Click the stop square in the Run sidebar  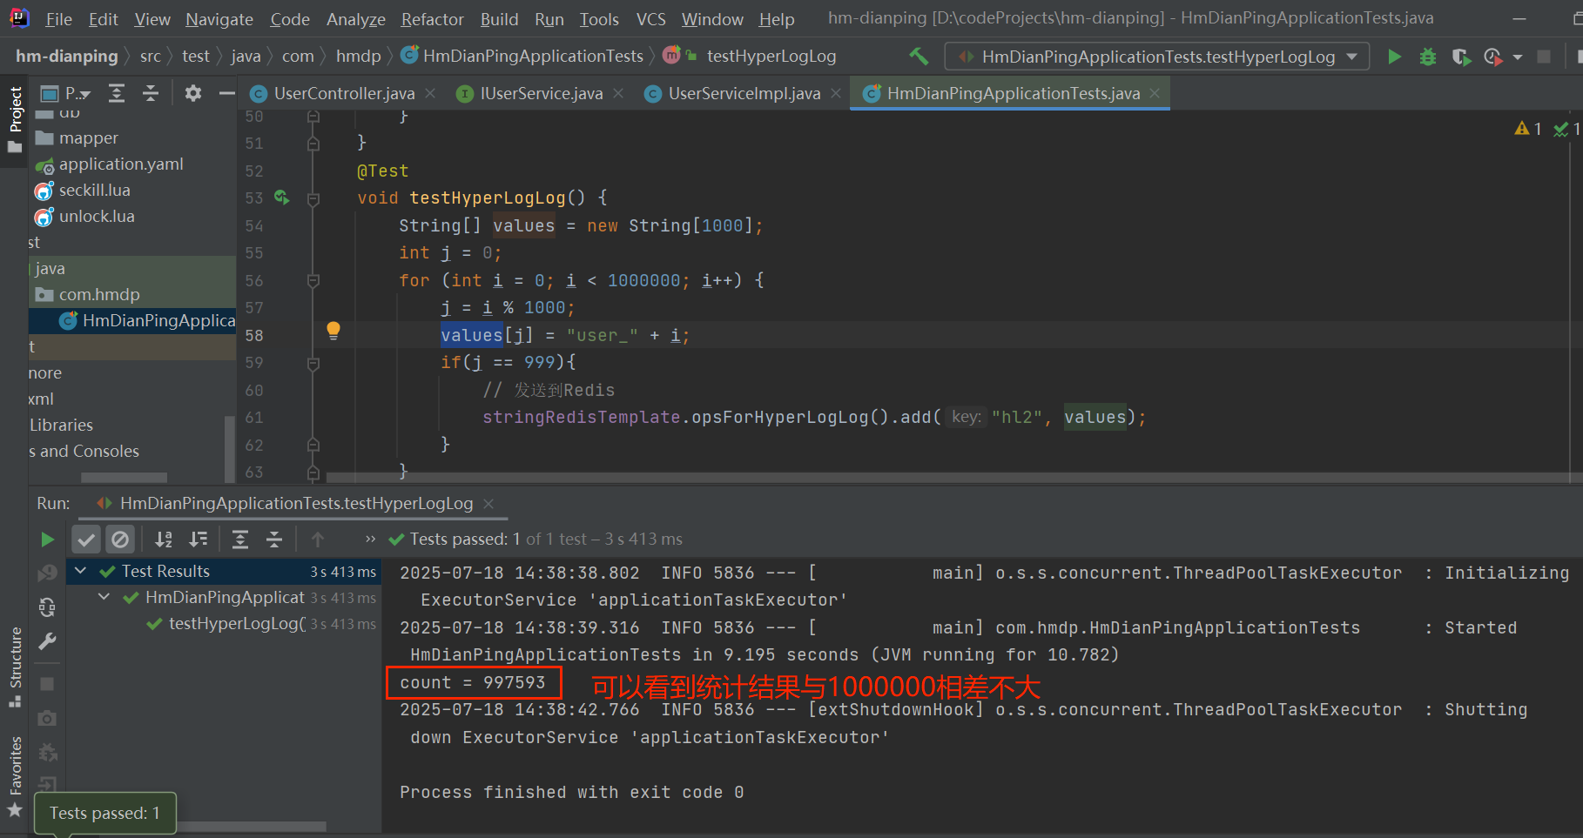click(47, 684)
